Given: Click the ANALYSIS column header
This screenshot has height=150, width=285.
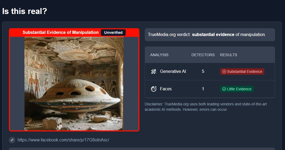Looking at the screenshot, I should coord(159,55).
